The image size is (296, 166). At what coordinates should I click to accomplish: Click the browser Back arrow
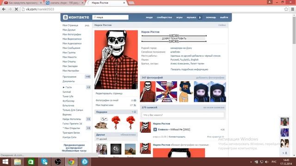4,9
